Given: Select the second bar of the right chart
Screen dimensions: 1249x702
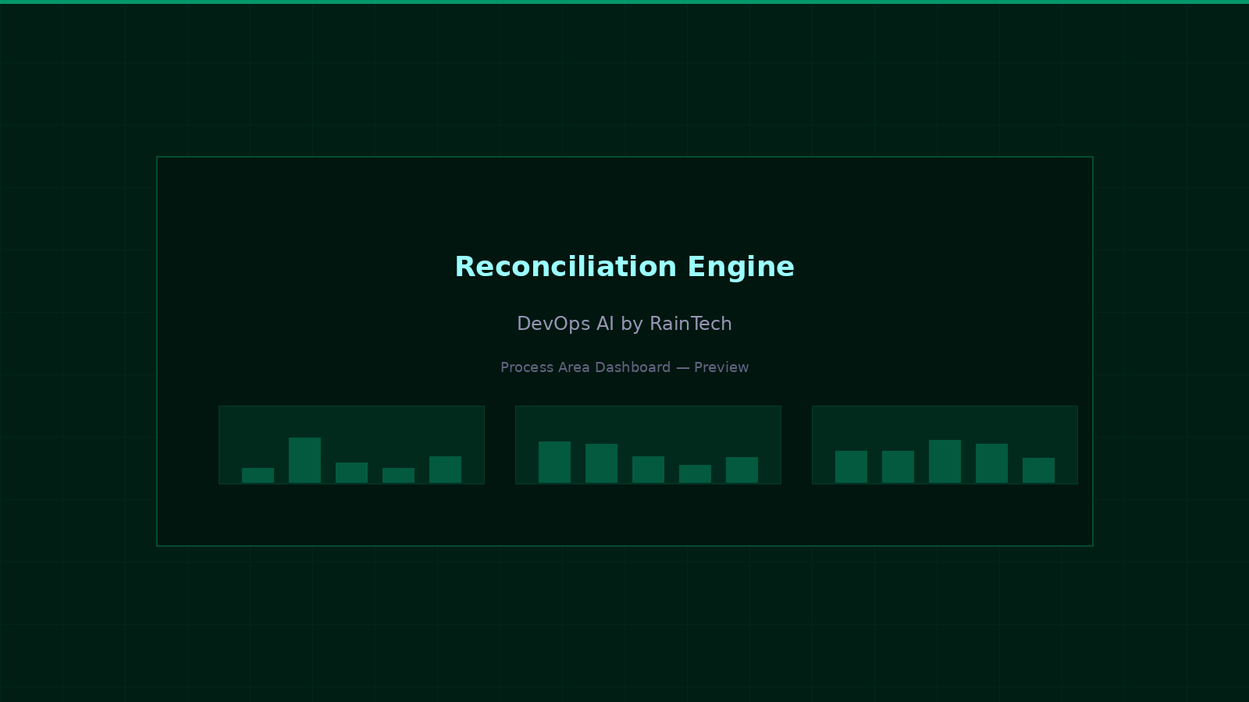Looking at the screenshot, I should pyautogui.click(x=899, y=468).
